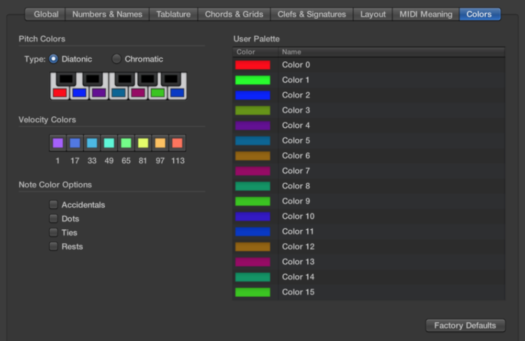The height and width of the screenshot is (341, 525).
Task: Click the Name column header in User Palette
Action: pos(291,52)
